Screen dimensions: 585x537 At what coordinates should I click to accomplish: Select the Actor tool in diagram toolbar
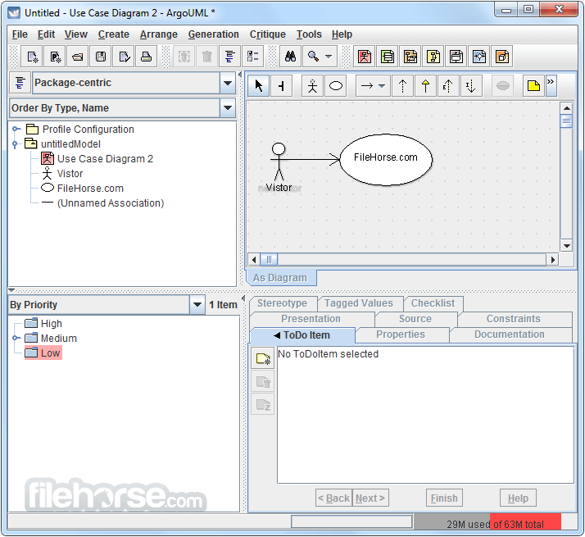313,86
